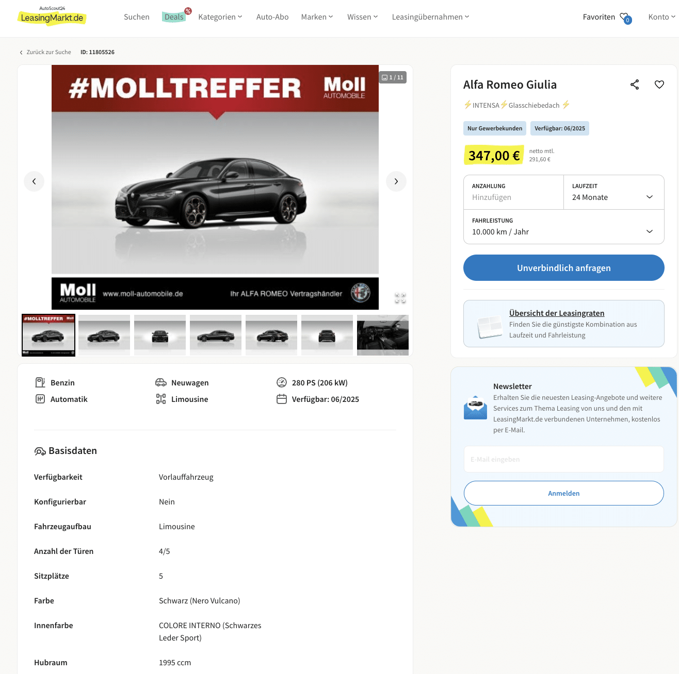This screenshot has width=679, height=674.
Task: Open Übersicht der Leasingraten link
Action: pos(557,313)
